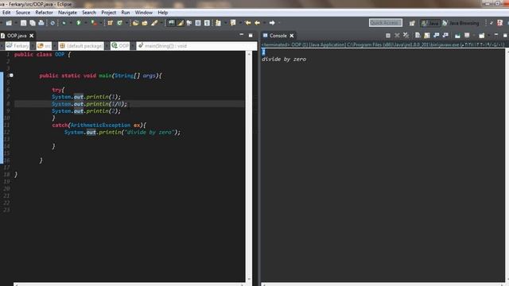
Task: Click the Quick Access search field
Action: click(386, 23)
